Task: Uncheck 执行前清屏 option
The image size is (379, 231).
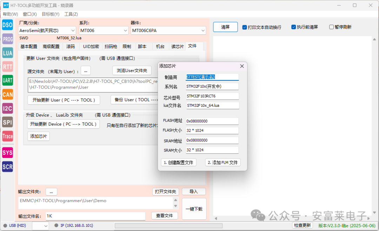Action: [293, 27]
